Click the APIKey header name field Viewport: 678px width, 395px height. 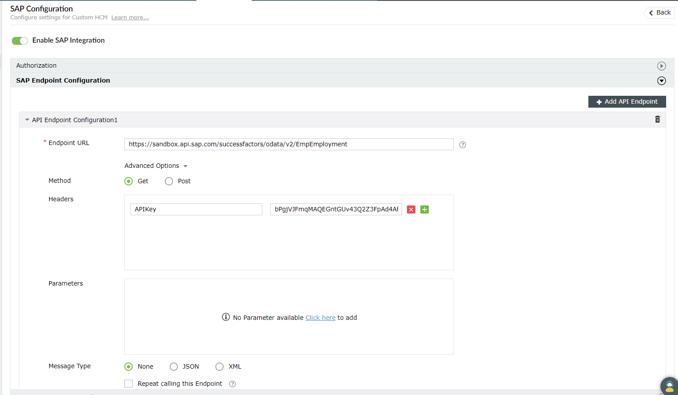(x=196, y=210)
